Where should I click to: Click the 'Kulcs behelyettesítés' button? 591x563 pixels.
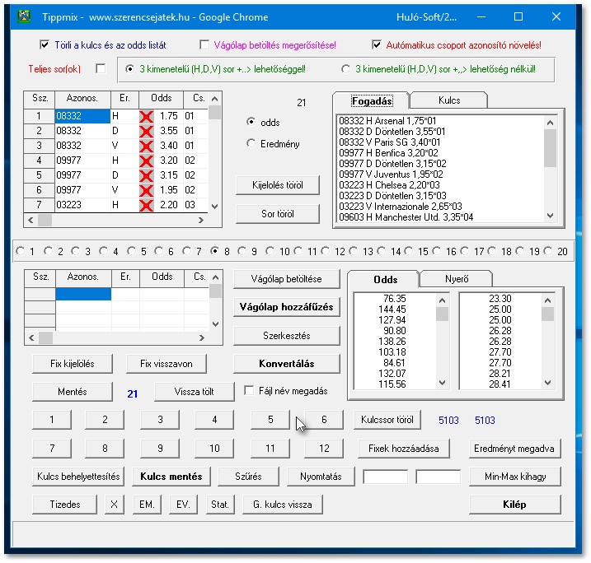click(78, 477)
